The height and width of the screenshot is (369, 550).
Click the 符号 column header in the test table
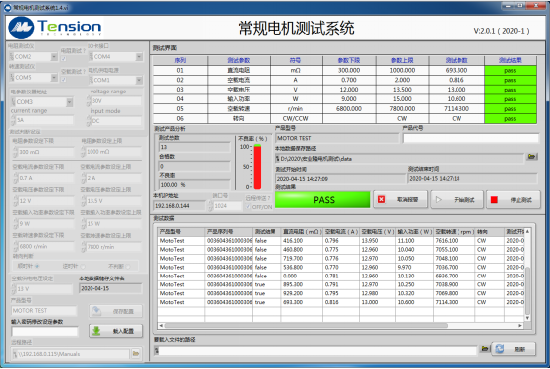[x=296, y=60]
